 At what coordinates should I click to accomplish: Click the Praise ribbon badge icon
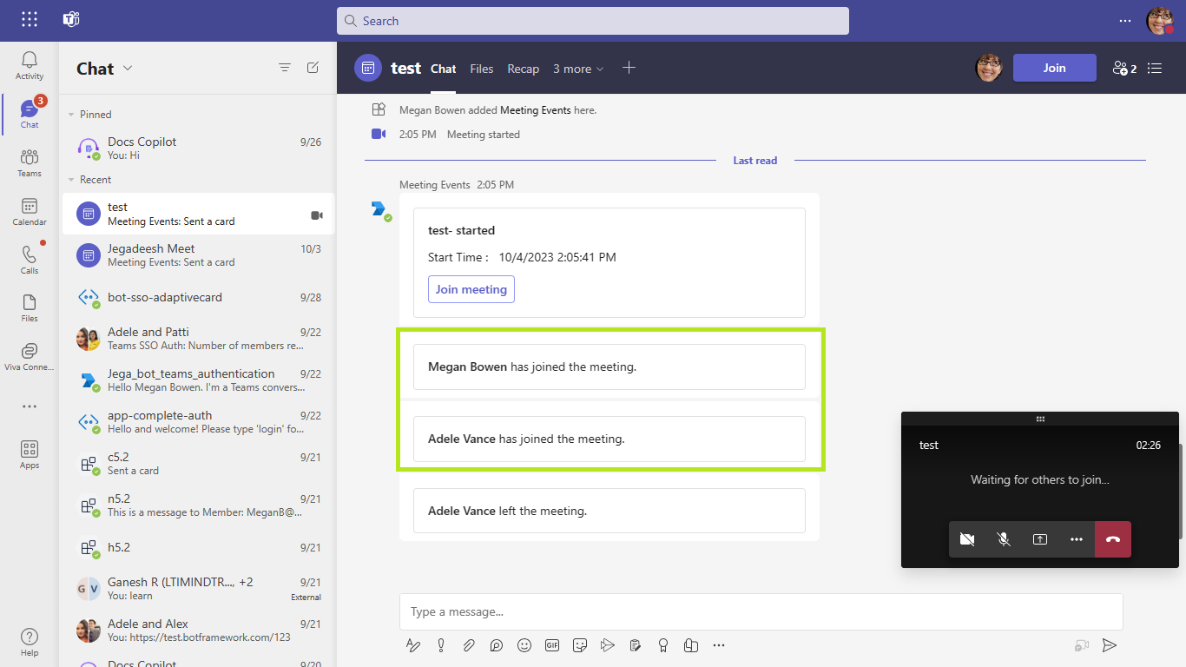pos(663,645)
